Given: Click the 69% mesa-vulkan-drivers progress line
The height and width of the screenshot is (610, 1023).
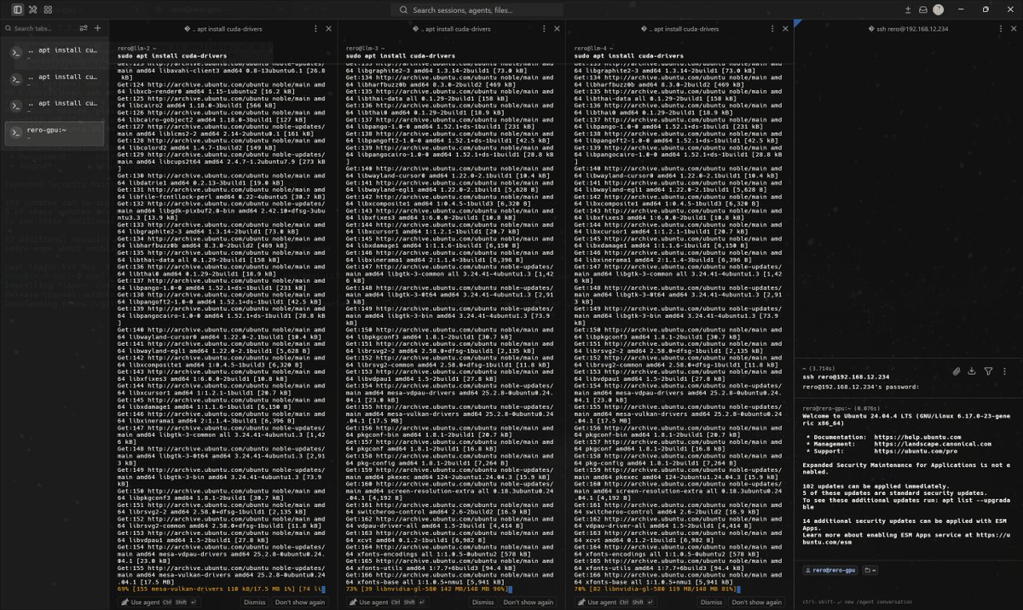Looking at the screenshot, I should click(x=222, y=589).
